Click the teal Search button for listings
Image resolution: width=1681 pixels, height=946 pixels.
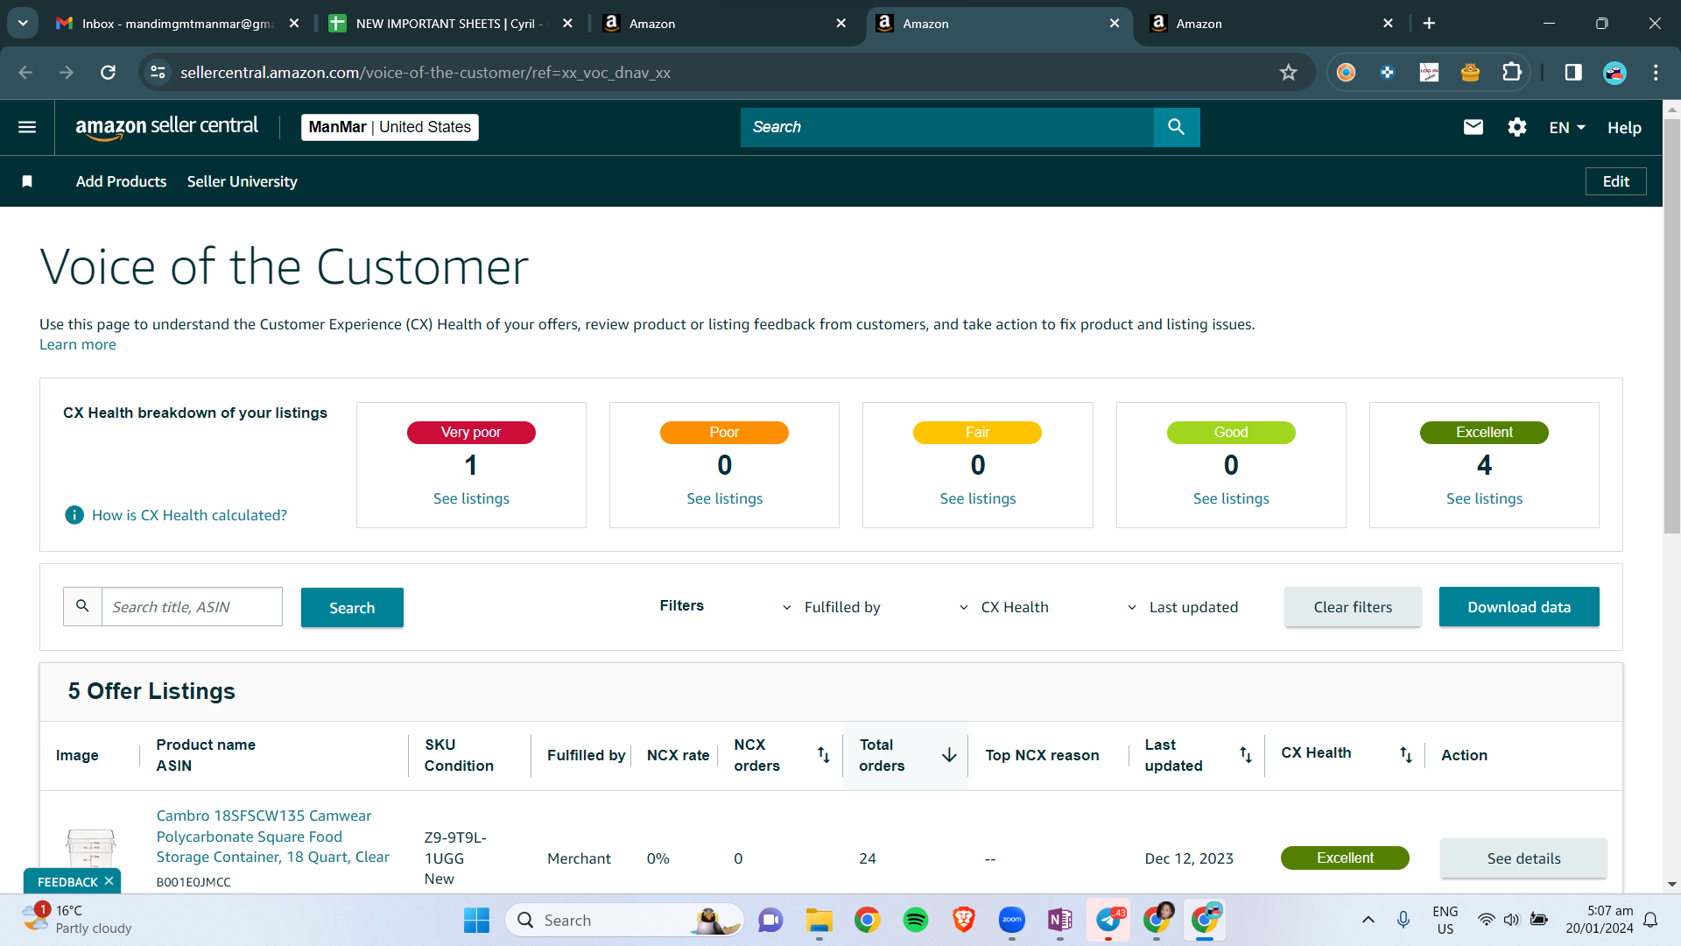pyautogui.click(x=352, y=607)
